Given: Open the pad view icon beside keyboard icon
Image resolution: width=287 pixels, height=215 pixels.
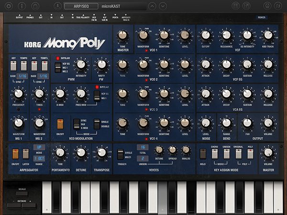Looking at the screenshot, I should pyautogui.click(x=246, y=6).
